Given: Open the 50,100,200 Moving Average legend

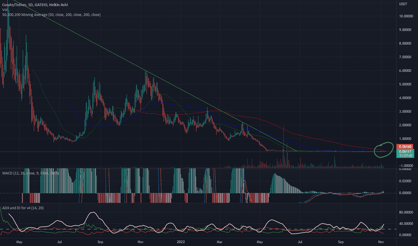Looking at the screenshot, I should click(x=51, y=15).
